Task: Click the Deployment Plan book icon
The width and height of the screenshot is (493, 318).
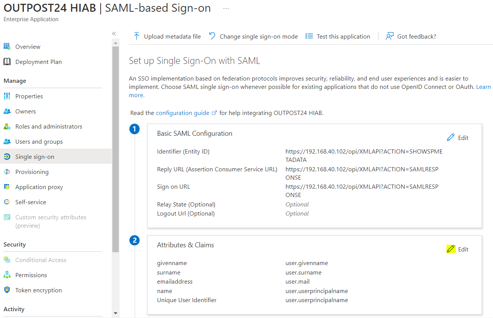Action: [7, 62]
